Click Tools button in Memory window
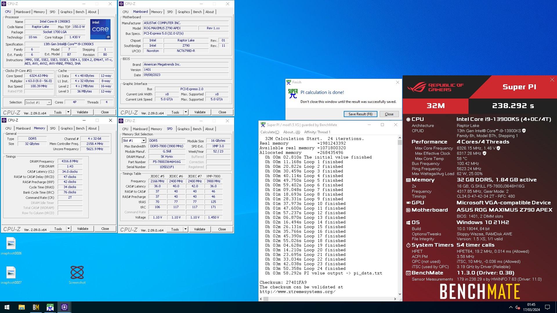557x313 pixels. 58,229
